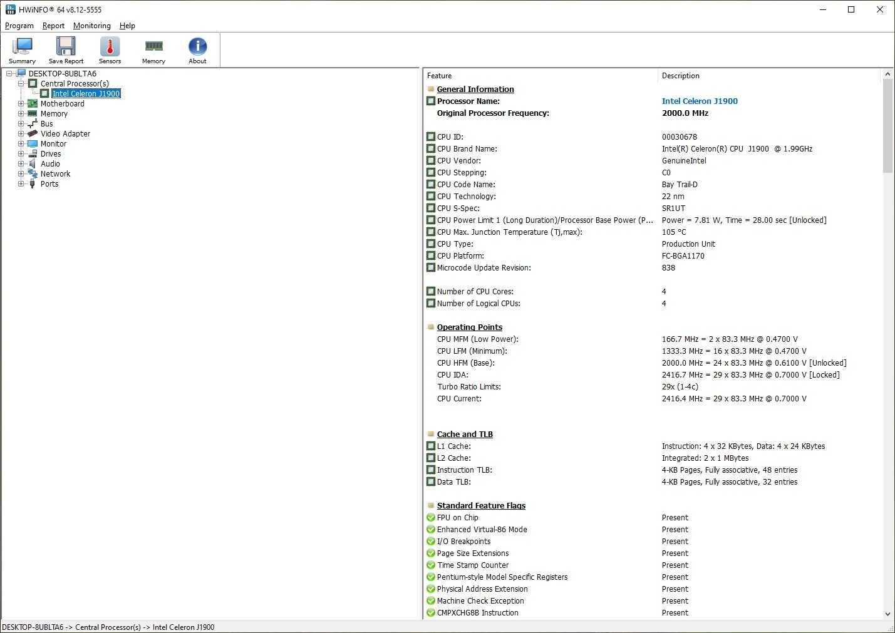Expand the Network tree node
The height and width of the screenshot is (633, 895).
tap(21, 174)
